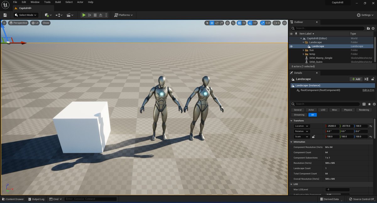Open the Edit menu
The height and width of the screenshot is (203, 377).
click(x=24, y=2)
